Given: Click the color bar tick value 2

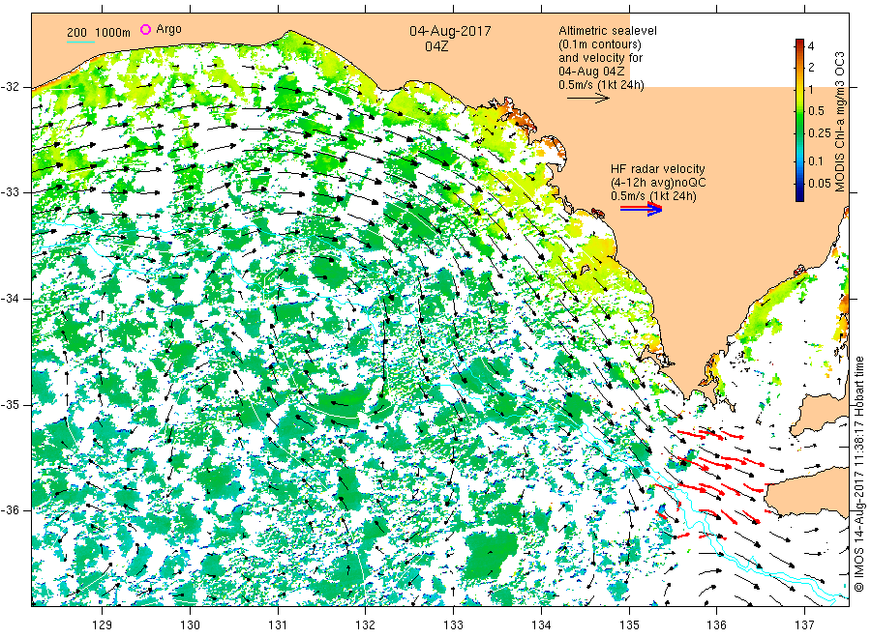Looking at the screenshot, I should click(x=811, y=68).
